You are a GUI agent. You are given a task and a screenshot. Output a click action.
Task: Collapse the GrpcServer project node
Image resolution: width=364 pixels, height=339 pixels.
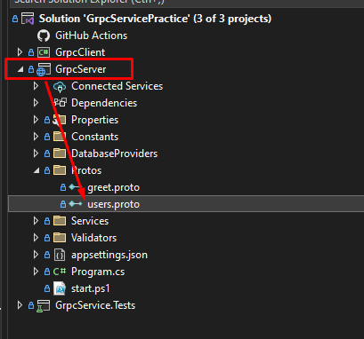point(20,69)
